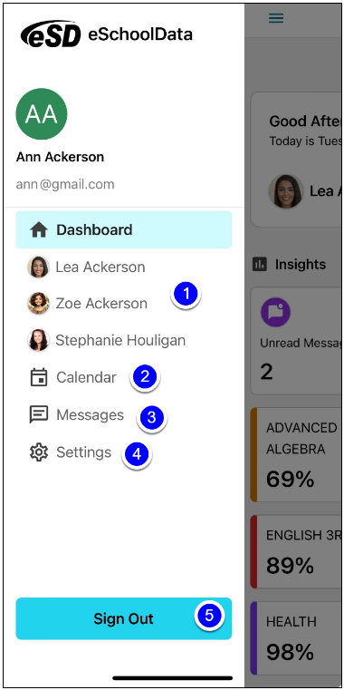This screenshot has width=344, height=690.
Task: Tap the hamburger menu icon
Action: pos(276,18)
